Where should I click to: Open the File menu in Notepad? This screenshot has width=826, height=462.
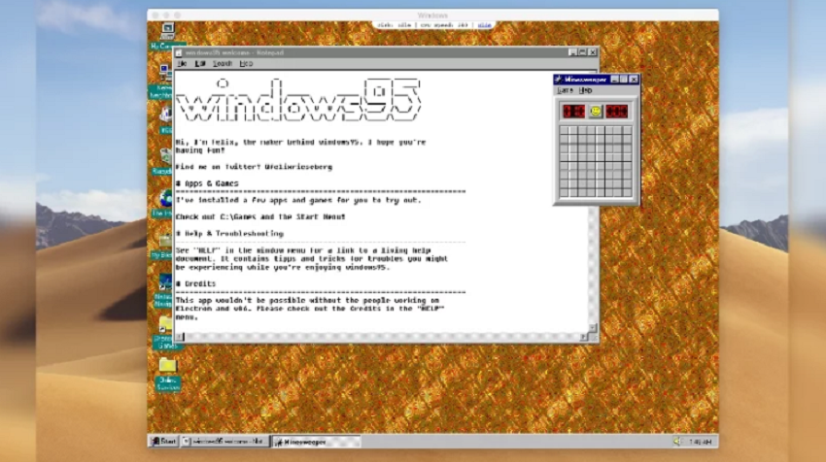pos(182,63)
